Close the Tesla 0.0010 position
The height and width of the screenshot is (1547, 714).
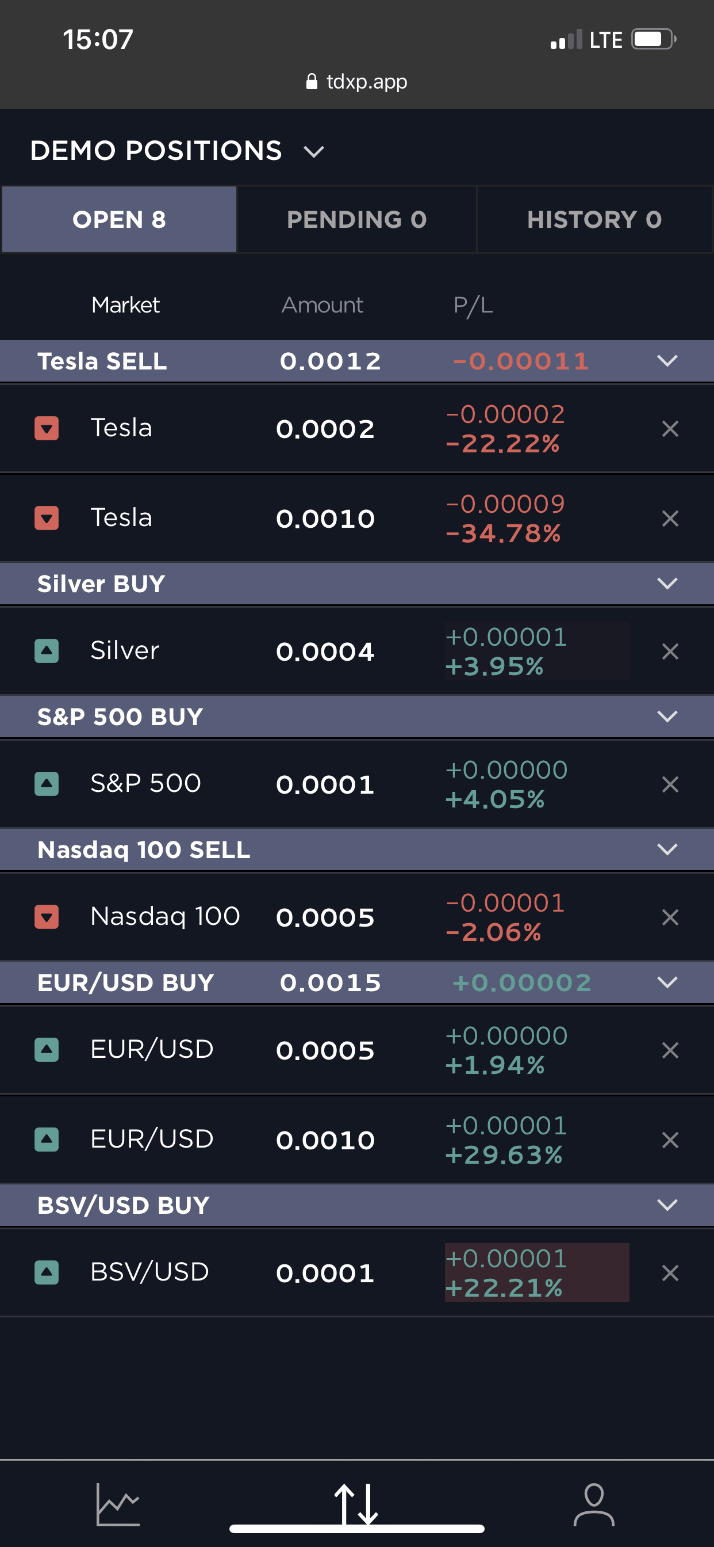[670, 519]
